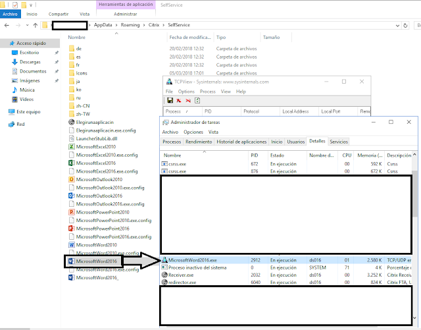Switch to Rendimiento tab
This screenshot has height=330, width=421.
(x=199, y=142)
